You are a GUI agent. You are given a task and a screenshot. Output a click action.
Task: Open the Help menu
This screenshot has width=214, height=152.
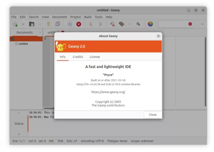(x=109, y=17)
